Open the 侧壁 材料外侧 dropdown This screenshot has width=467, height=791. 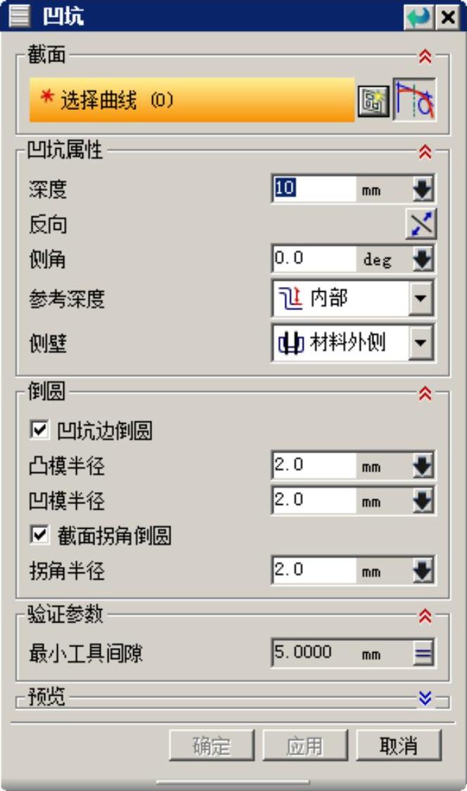click(x=353, y=343)
